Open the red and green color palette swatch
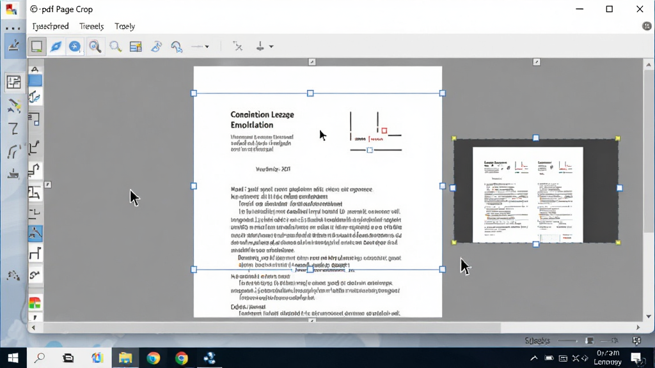Screen dimensions: 655x368 [x=35, y=302]
